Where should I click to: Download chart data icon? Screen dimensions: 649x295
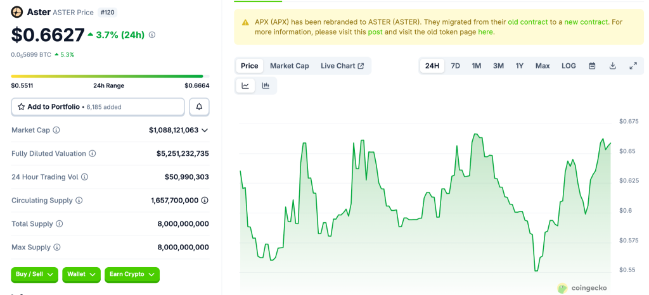coord(612,66)
